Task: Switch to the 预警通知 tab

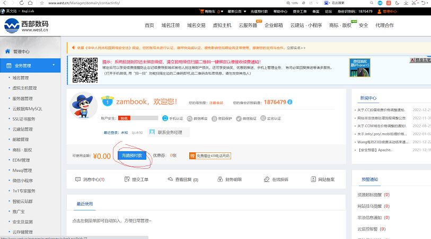Action: pos(370,179)
